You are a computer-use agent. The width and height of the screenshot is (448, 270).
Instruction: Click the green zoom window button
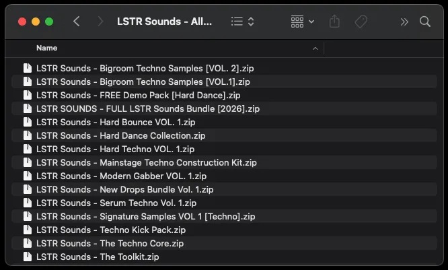pos(49,22)
